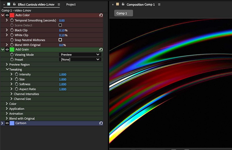Image resolution: width=232 pixels, height=150 pixels.
Task: Expand the White Clip property
Action: point(7,35)
